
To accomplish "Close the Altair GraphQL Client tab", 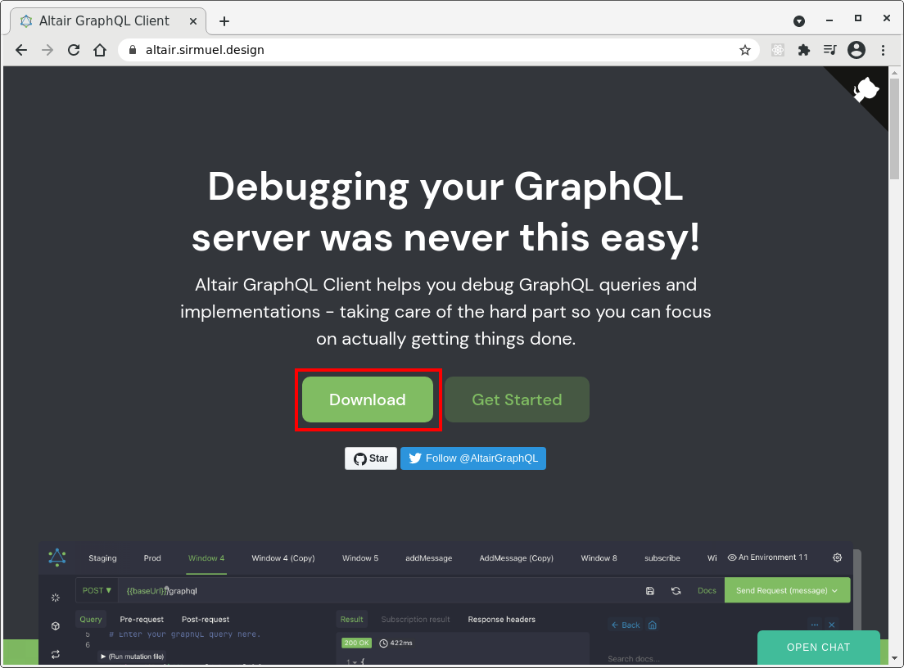I will 193,21.
